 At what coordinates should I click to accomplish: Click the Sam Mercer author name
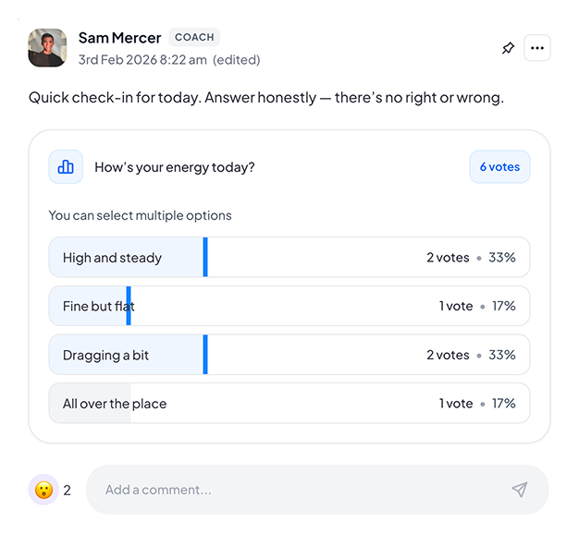(x=119, y=38)
